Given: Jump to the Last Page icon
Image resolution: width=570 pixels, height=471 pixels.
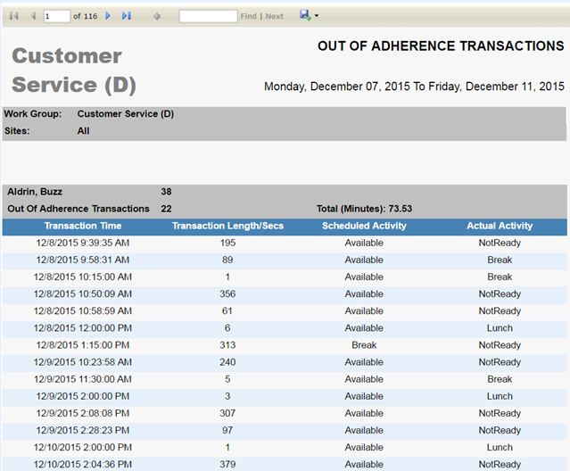Looking at the screenshot, I should click(x=127, y=16).
